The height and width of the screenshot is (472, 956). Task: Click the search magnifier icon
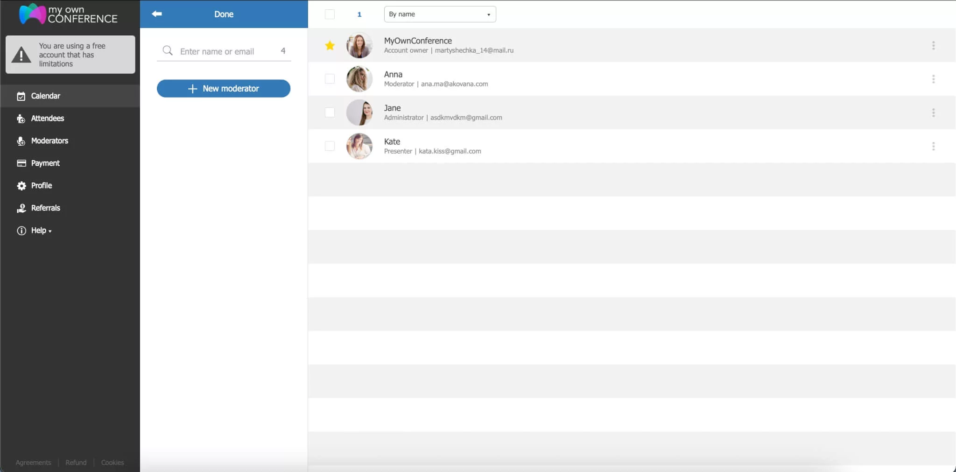pos(167,51)
